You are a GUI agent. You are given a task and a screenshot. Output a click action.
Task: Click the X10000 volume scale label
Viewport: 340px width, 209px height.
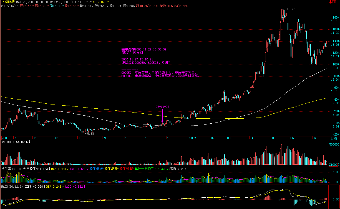point(334,164)
